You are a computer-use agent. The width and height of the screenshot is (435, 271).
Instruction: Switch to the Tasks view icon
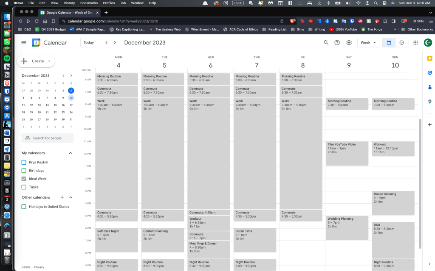click(402, 43)
